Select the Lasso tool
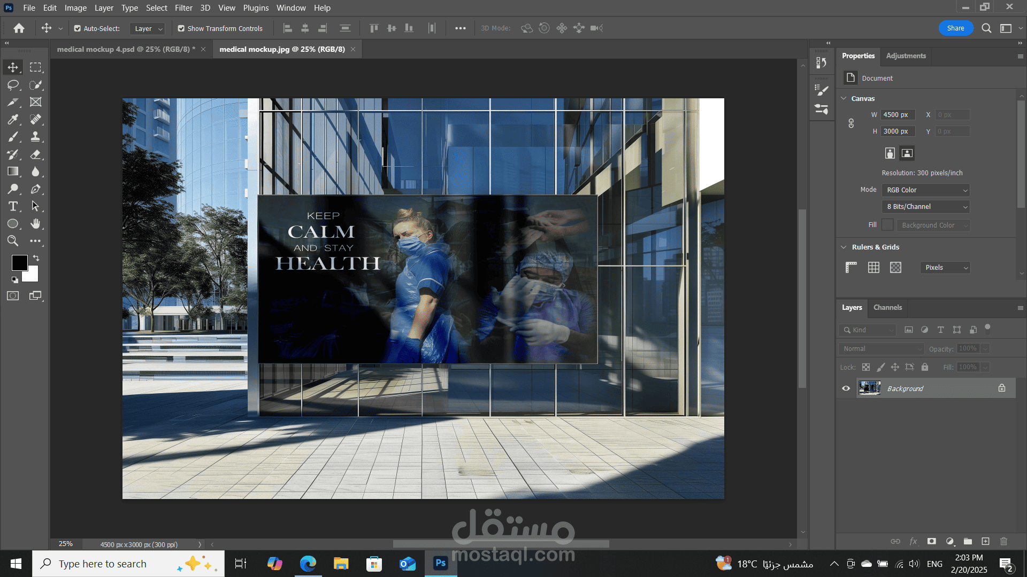 coord(13,85)
